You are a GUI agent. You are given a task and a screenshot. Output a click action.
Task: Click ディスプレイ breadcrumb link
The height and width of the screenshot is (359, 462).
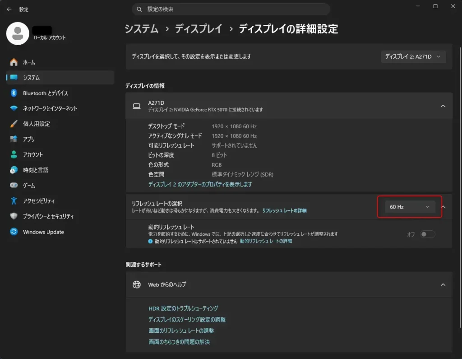[199, 29]
